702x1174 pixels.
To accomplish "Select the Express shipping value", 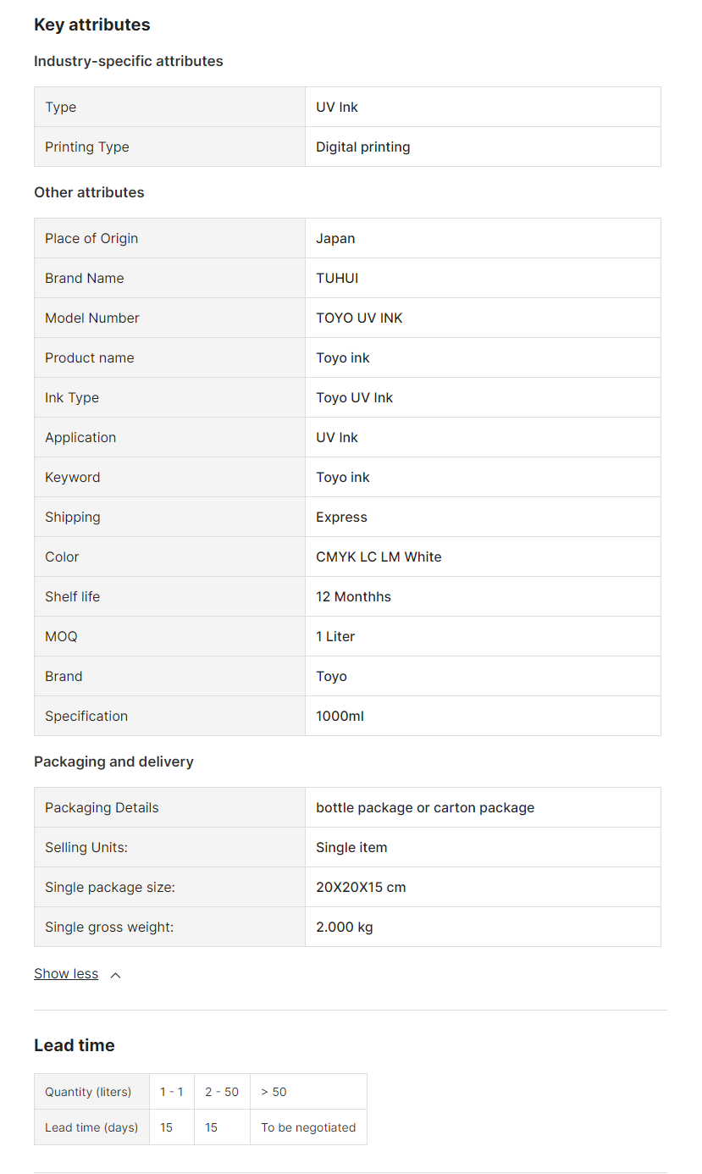I will [341, 518].
